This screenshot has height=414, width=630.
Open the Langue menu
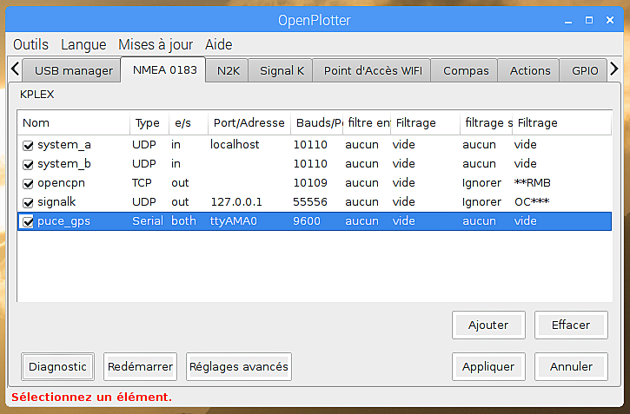tap(83, 44)
